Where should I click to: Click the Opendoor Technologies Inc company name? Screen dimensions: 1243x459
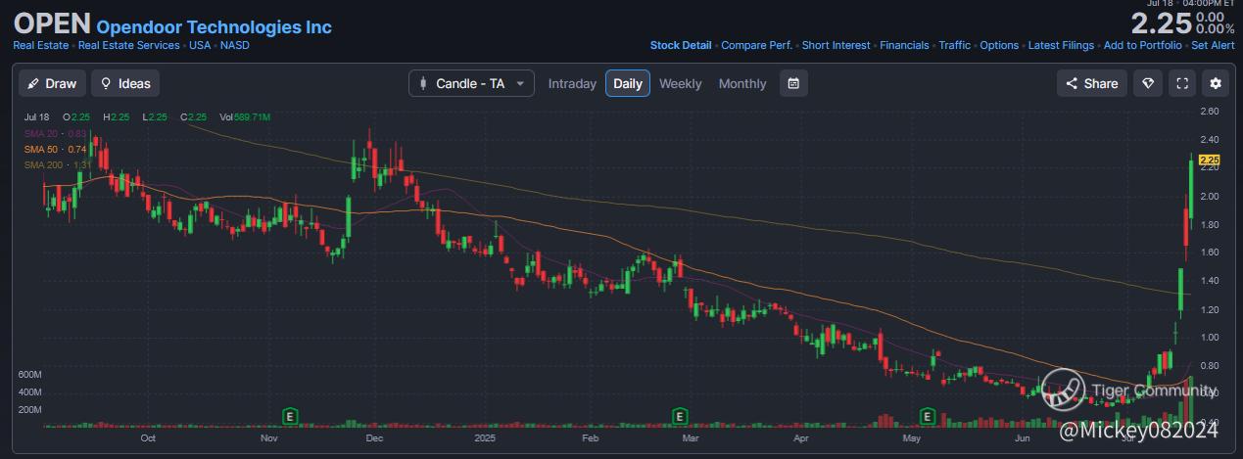214,27
